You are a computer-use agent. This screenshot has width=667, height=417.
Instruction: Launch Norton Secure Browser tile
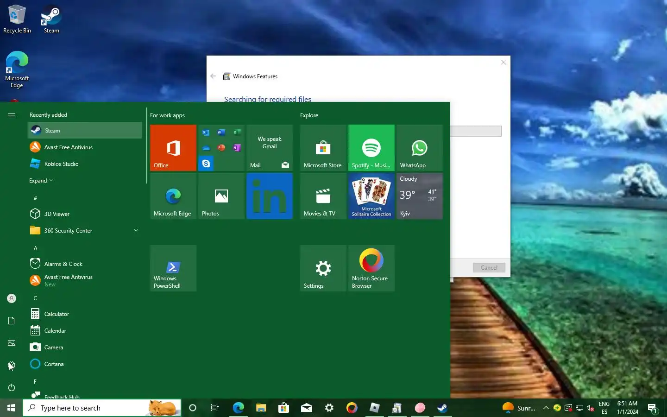(371, 268)
